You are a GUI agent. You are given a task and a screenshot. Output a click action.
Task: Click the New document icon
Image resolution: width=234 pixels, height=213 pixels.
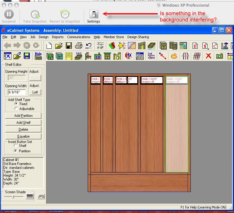(49, 46)
